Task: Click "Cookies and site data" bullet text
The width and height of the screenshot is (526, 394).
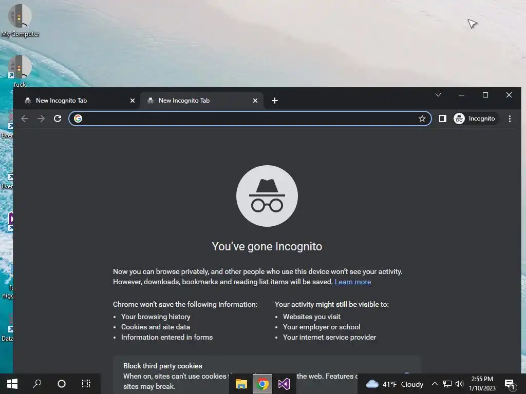Action: (x=156, y=327)
